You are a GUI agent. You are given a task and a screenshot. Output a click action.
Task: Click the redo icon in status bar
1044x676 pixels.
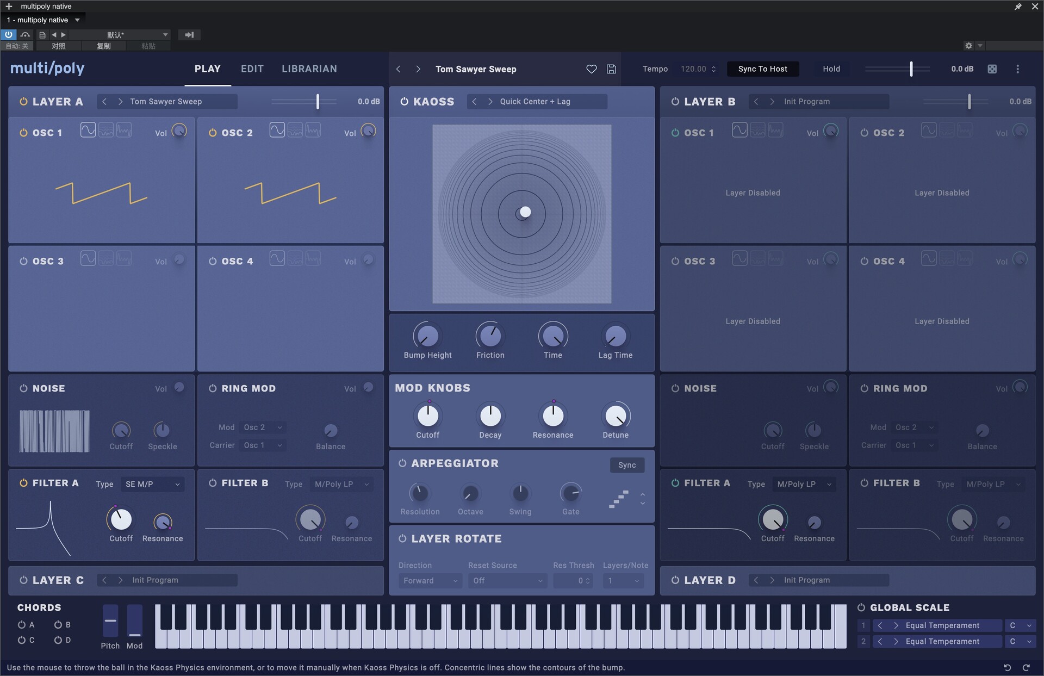click(x=1026, y=667)
